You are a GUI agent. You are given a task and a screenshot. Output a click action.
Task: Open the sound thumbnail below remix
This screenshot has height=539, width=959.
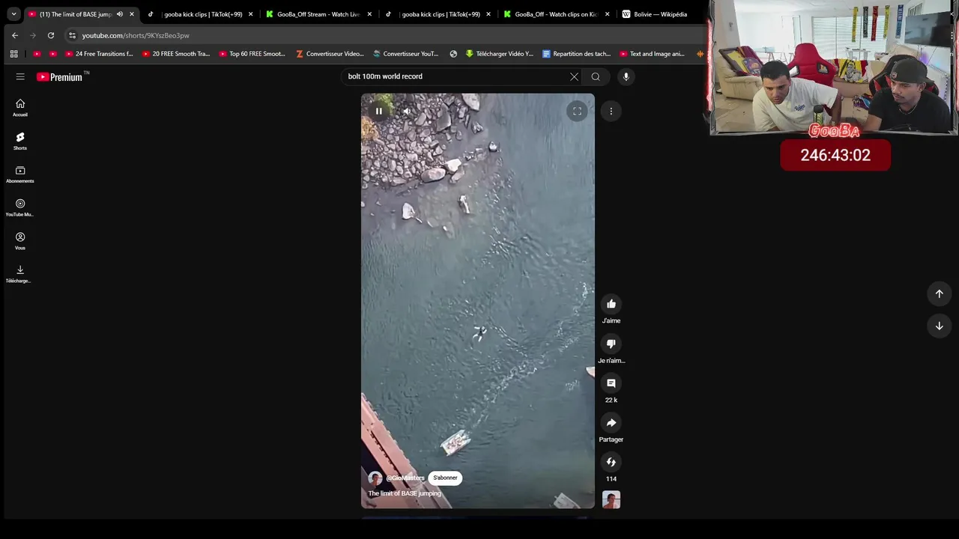pos(611,500)
